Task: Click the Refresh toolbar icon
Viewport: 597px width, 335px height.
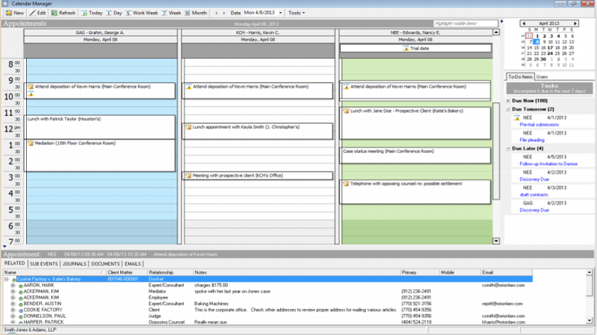Action: pyautogui.click(x=54, y=13)
